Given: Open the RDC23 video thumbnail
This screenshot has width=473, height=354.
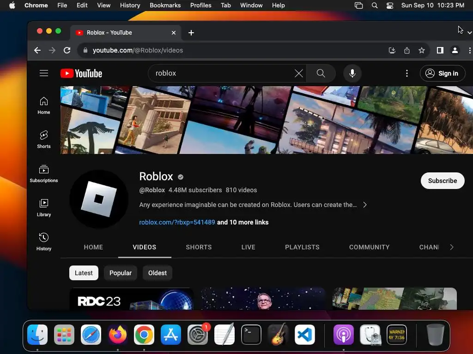Looking at the screenshot, I should (x=132, y=299).
